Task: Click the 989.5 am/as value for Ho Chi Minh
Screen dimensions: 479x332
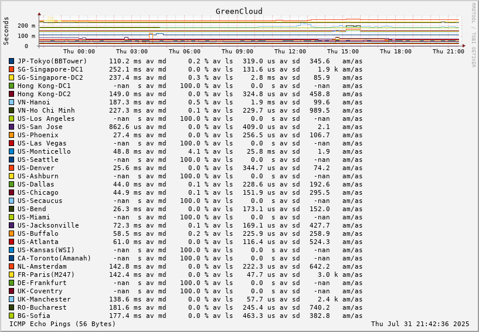Action: click(x=320, y=110)
